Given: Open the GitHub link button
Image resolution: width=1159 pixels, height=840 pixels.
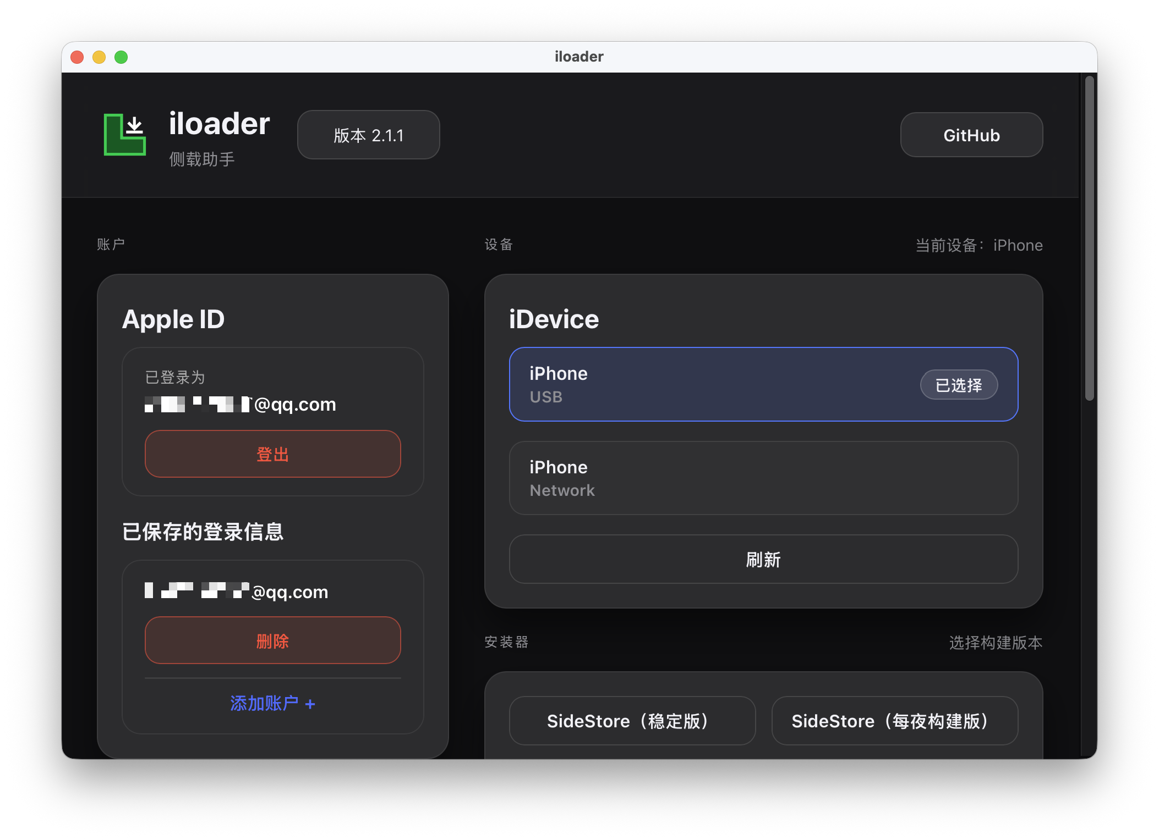Looking at the screenshot, I should 971,135.
